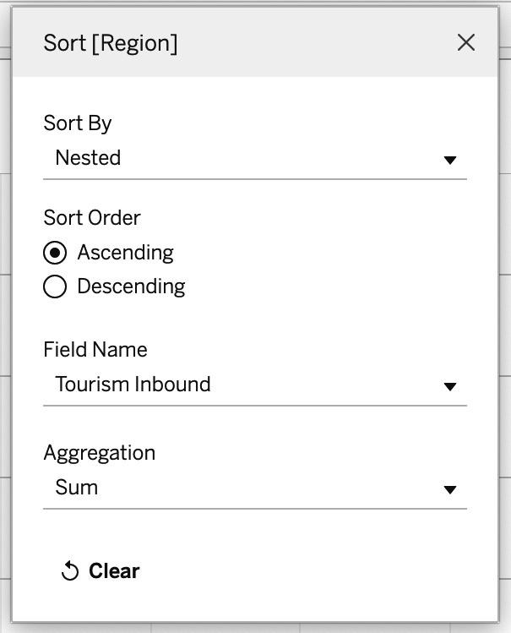Viewport: 511px width, 633px height.
Task: Click the Ascending option label text
Action: click(x=126, y=253)
